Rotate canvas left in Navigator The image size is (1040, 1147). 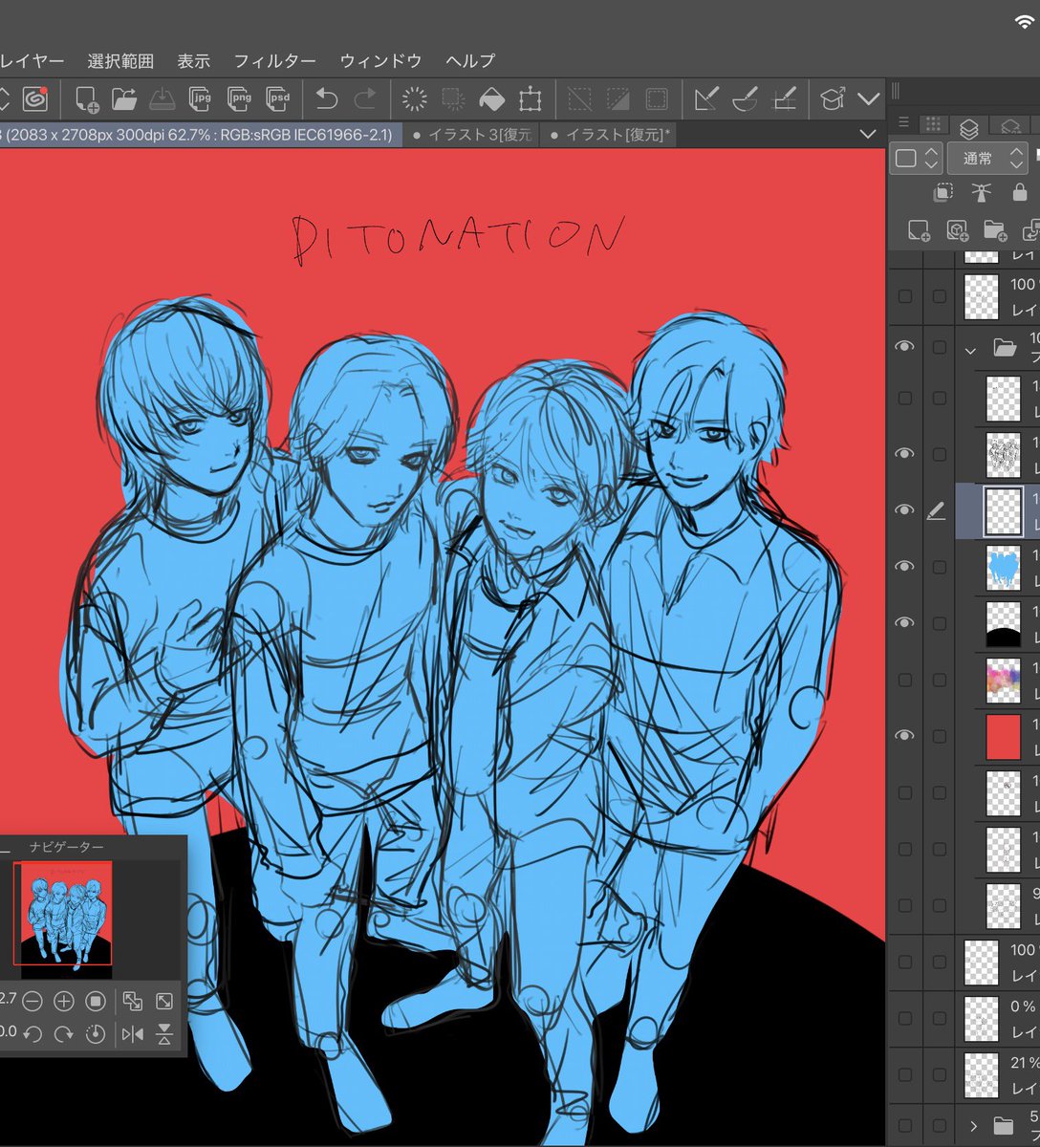[32, 1033]
